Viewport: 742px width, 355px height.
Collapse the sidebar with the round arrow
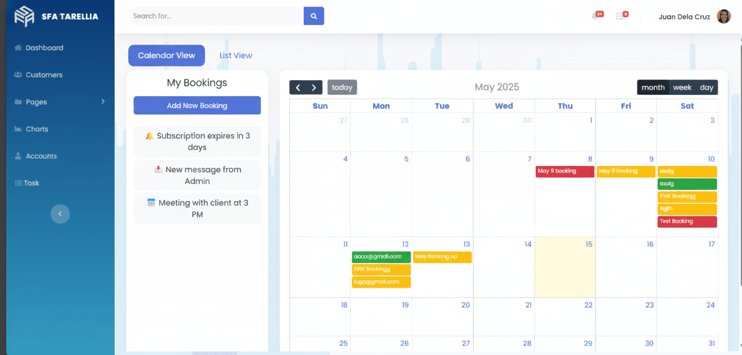click(x=60, y=214)
